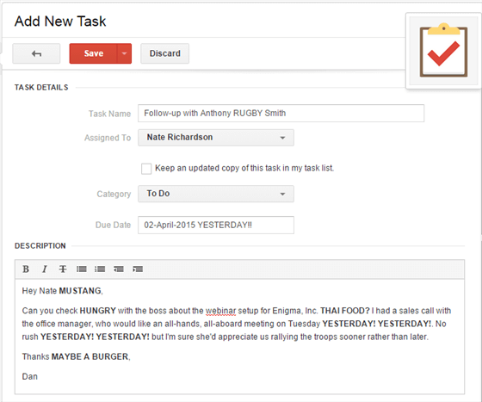Insert a numbered list
The width and height of the screenshot is (482, 402).
(100, 269)
